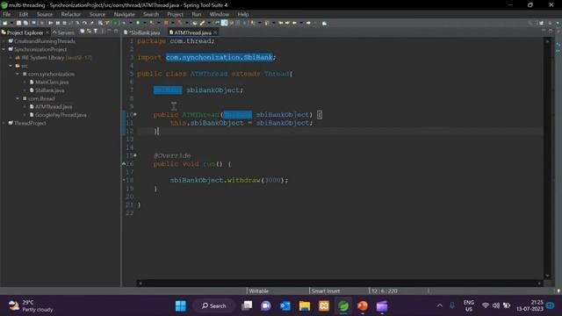Click the Search icon at toolbar right

pos(530,23)
